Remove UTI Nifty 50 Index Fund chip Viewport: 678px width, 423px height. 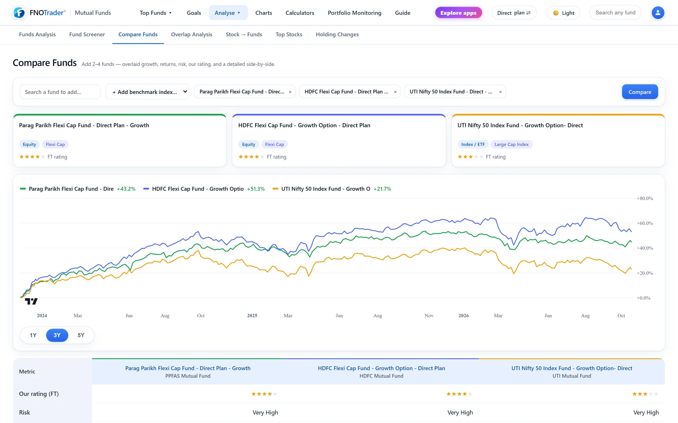(500, 92)
